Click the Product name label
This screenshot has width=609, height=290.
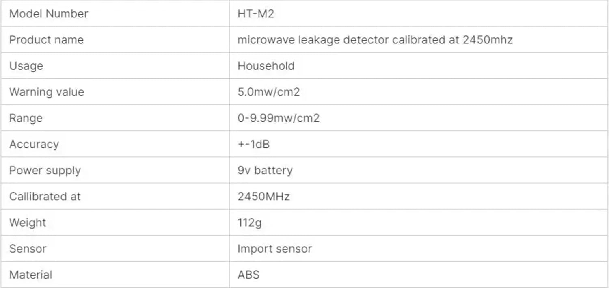pyautogui.click(x=46, y=40)
